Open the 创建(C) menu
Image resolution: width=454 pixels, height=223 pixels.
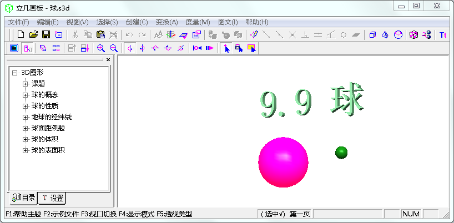click(x=137, y=22)
